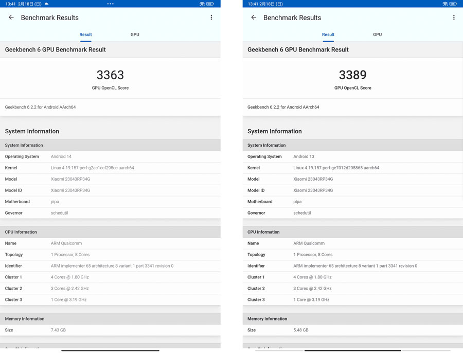Tap the three dots at top center of left screen
This screenshot has height=353, width=463.
point(110,4)
